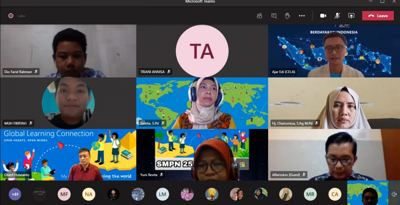Click MUH FIKRYAH name label
This screenshot has width=400, height=205.
15,123
